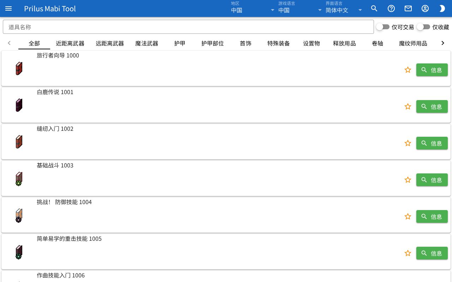The width and height of the screenshot is (452, 282).
Task: Favorite the 旅行者向导 1000 item star
Action: [408, 70]
